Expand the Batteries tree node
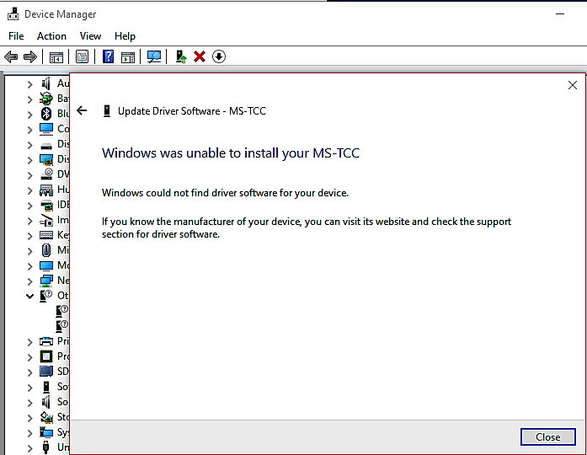Viewport: 587px width, 455px height. (x=29, y=99)
